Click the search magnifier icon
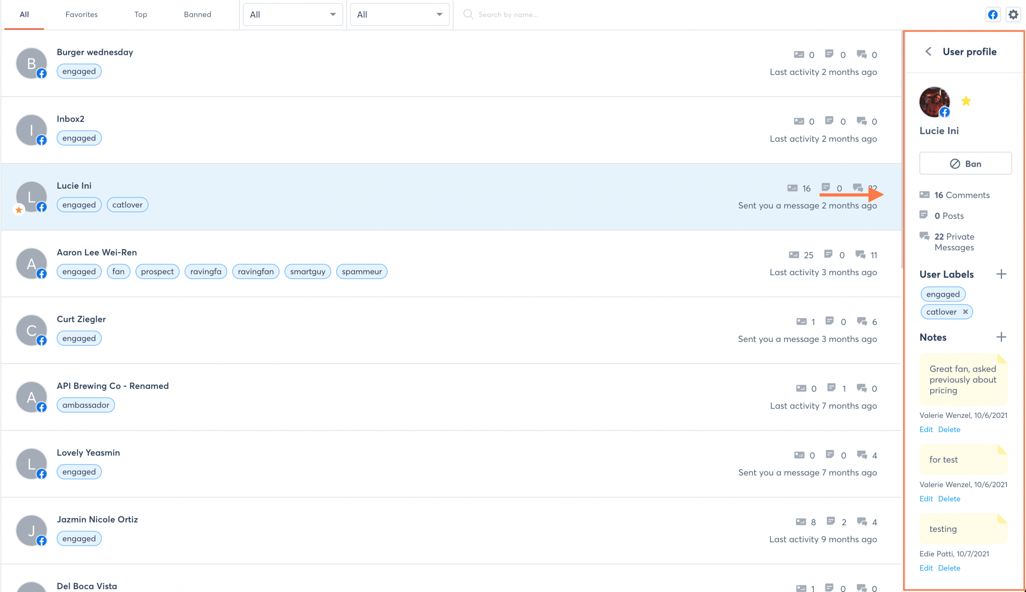The image size is (1026, 592). click(468, 14)
